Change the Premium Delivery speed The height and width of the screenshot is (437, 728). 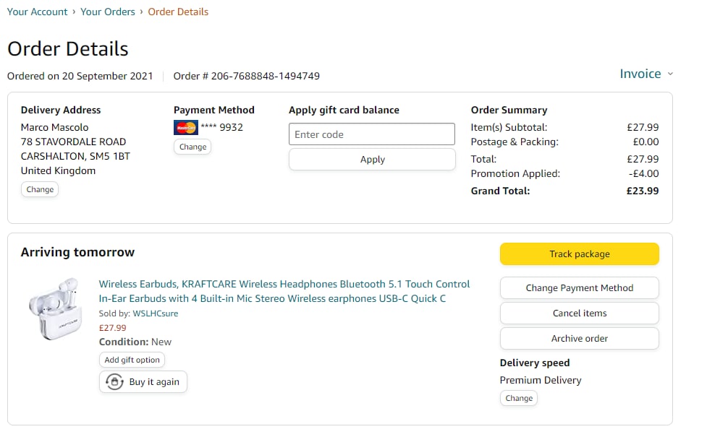(519, 398)
